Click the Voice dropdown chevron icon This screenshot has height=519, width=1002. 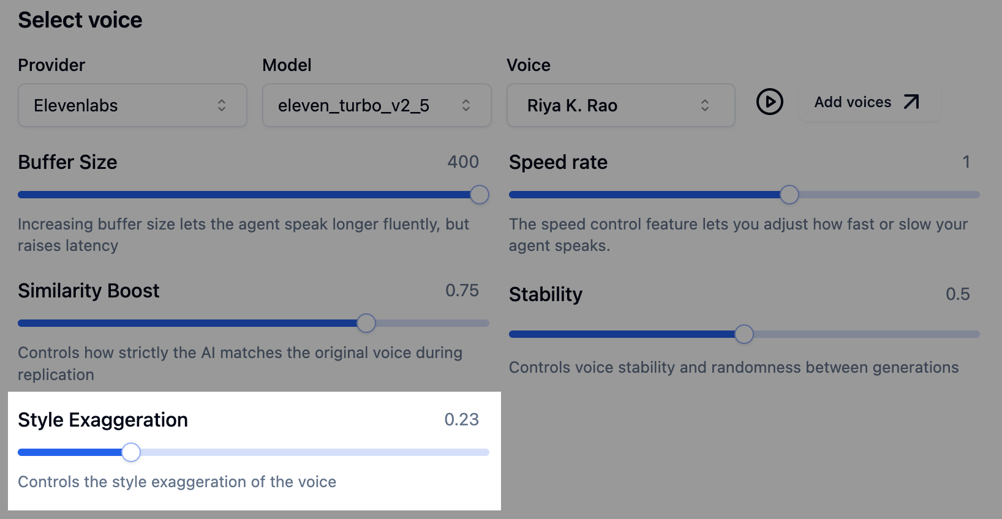tap(705, 105)
